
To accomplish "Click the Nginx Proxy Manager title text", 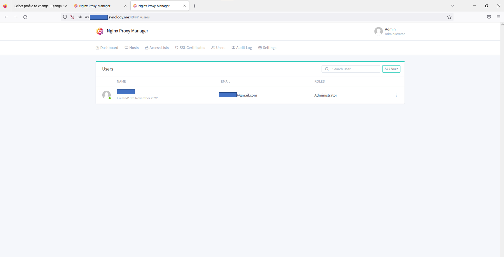I will click(128, 31).
